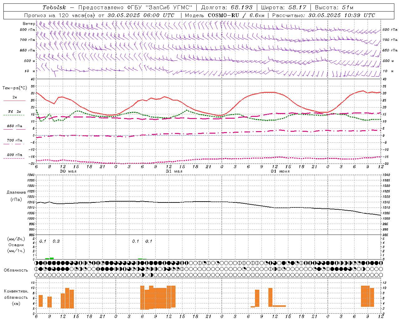Click the Tobolsk station name in header
Image resolution: width=399 pixels, height=319 pixels.
click(x=54, y=7)
